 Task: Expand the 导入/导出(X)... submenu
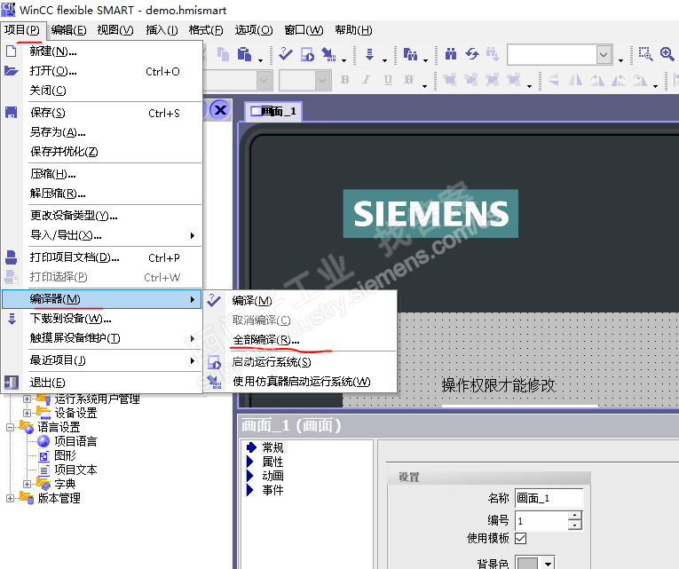102,235
